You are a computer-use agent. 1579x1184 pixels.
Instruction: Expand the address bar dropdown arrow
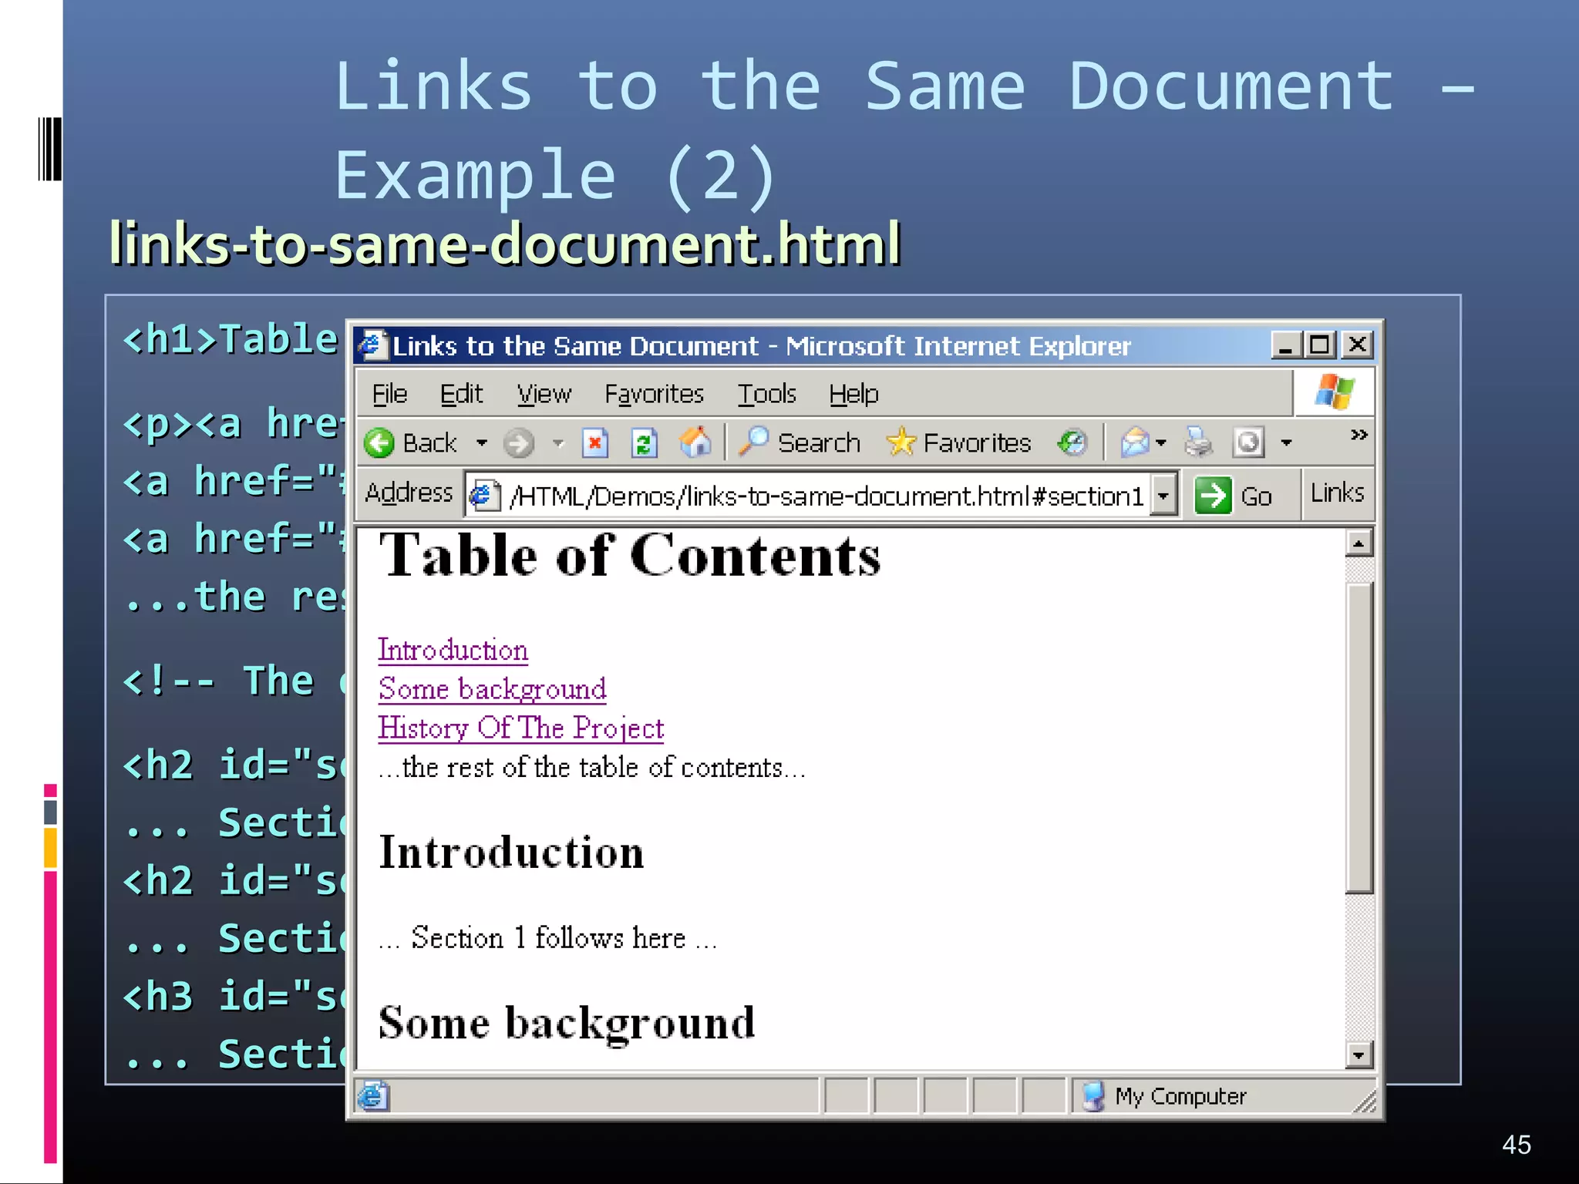coord(1163,496)
